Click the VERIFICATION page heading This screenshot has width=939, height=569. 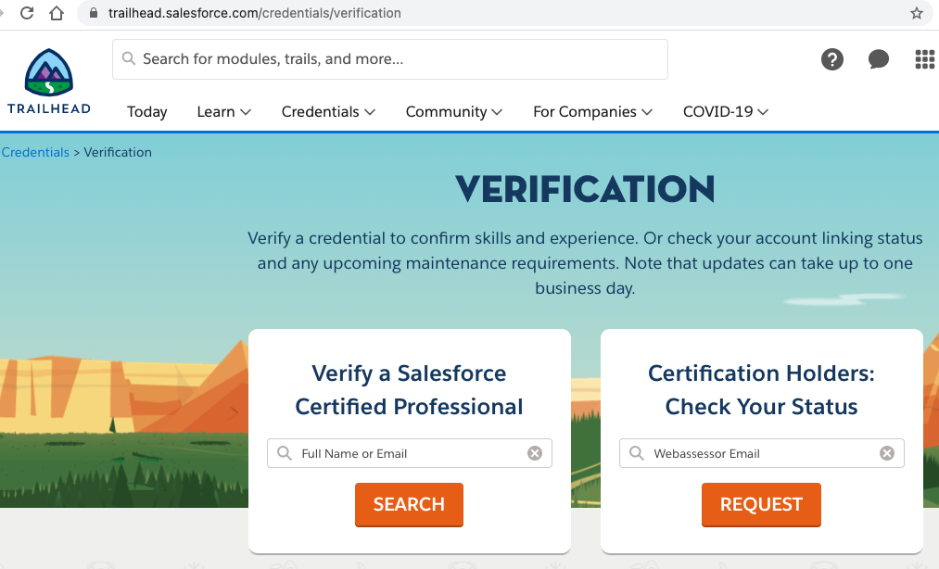[x=585, y=189]
